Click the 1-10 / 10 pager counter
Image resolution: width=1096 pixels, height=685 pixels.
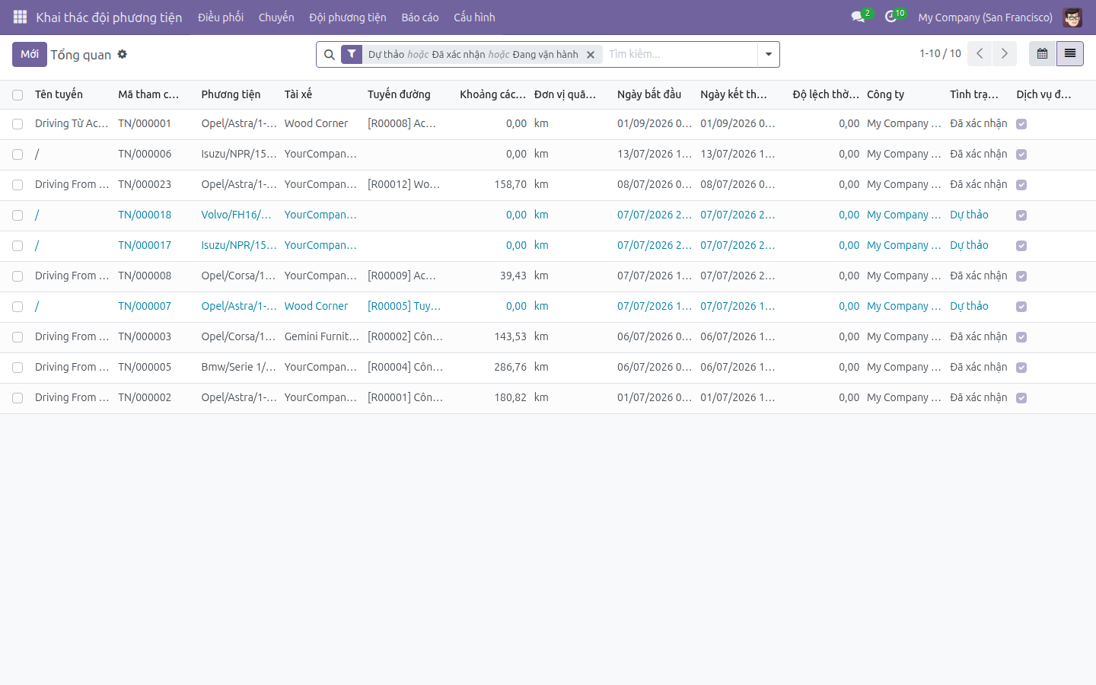[940, 53]
